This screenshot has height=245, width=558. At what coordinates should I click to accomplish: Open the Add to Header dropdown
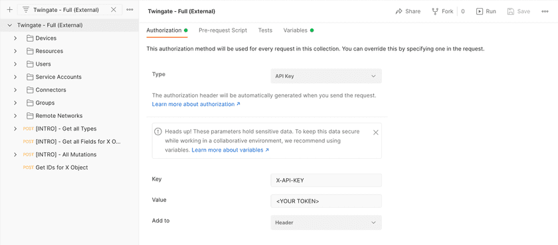(x=326, y=222)
